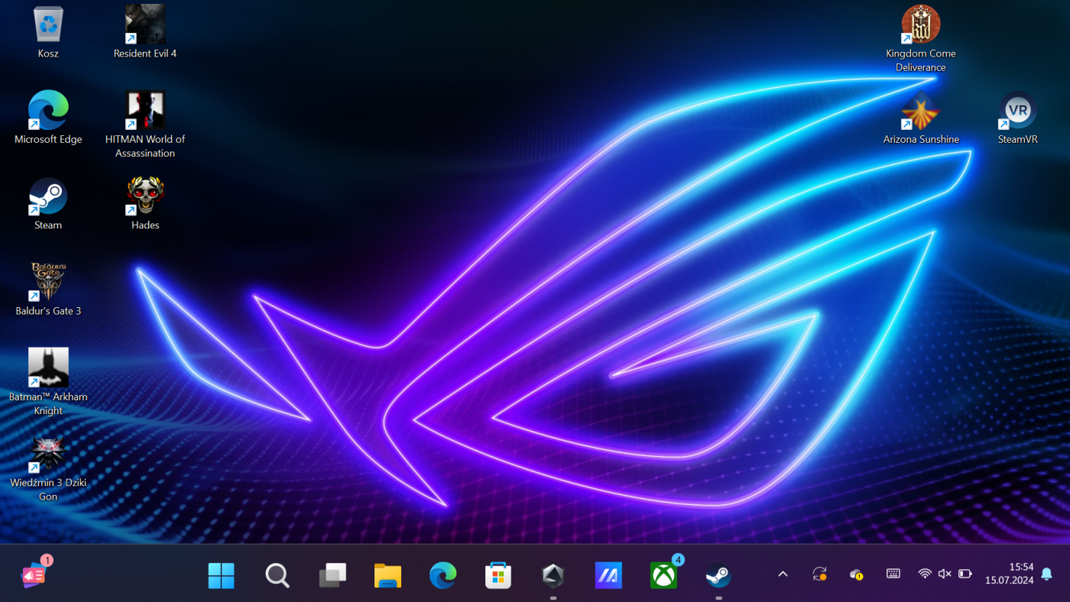Open File Explorer from the taskbar
The width and height of the screenshot is (1070, 602).
coord(387,575)
